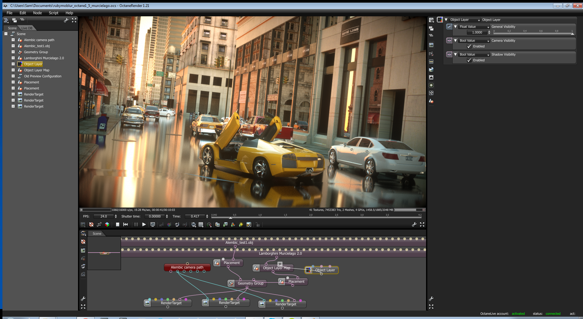Expand the Lamborghini Murcielago 2.0 tree item

tap(13, 58)
